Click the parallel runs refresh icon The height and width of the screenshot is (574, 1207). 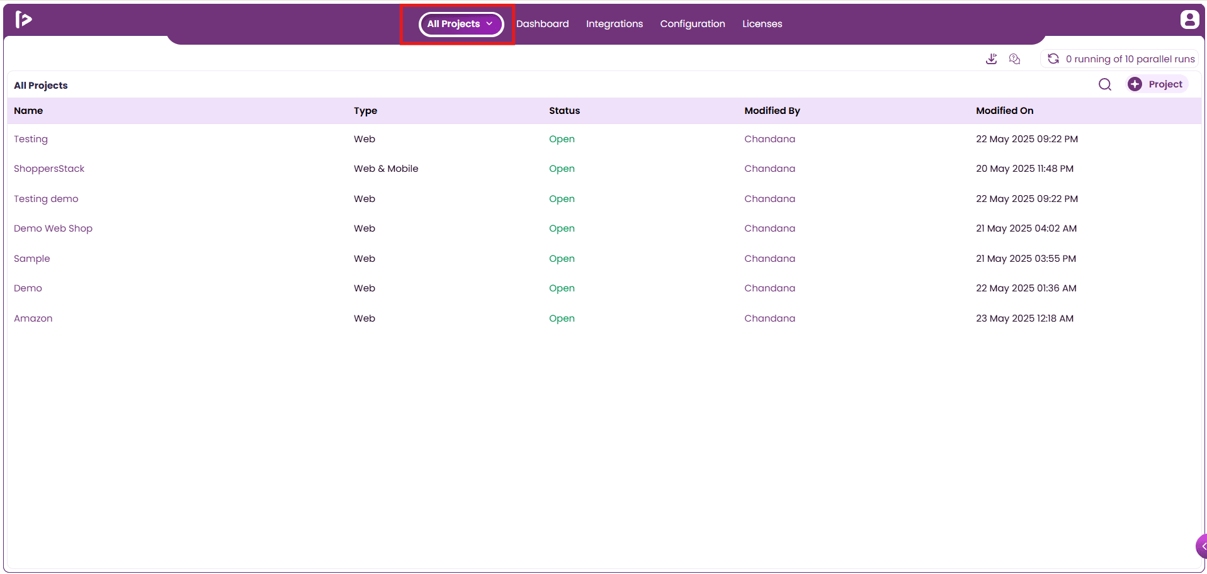[1053, 59]
